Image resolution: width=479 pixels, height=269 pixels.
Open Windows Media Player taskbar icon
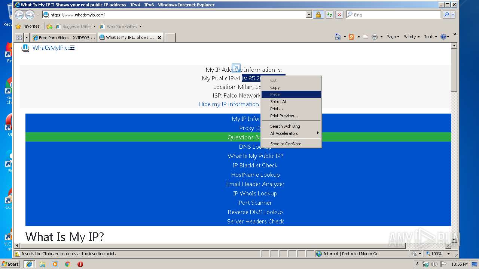click(x=55, y=264)
